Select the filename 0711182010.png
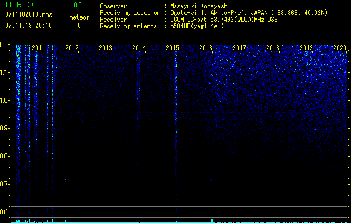 coord(28,15)
